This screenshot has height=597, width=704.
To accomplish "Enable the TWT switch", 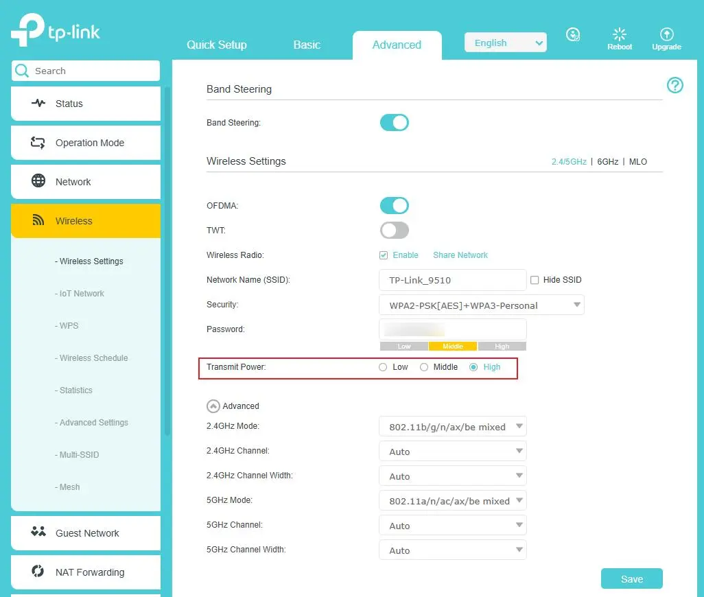I will (x=395, y=231).
